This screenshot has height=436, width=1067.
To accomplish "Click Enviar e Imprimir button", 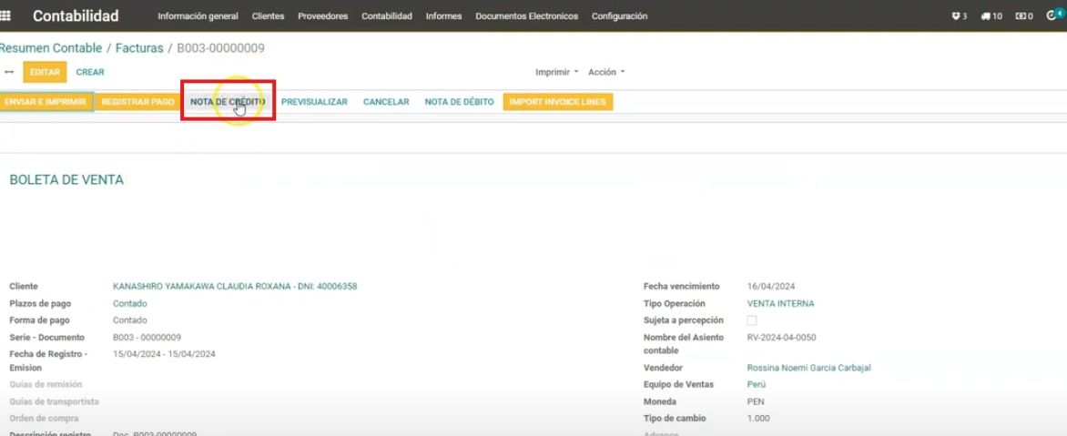I will (x=46, y=102).
